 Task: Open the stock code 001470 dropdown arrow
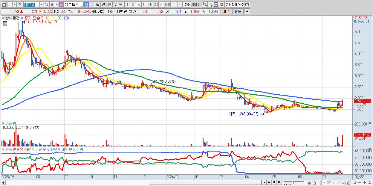42,5
